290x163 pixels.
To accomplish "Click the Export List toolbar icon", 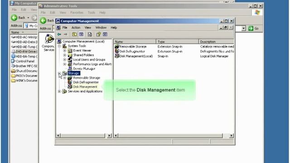I will [x=90, y=34].
